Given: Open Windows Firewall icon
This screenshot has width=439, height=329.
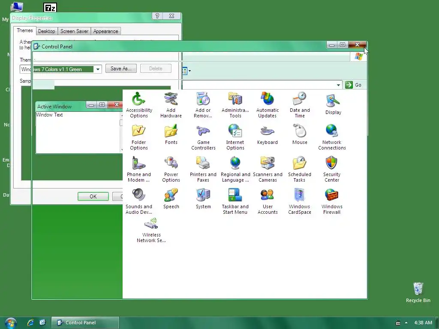Looking at the screenshot, I should [332, 202].
